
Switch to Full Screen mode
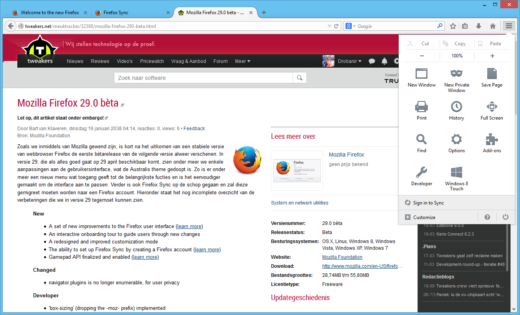[x=492, y=110]
